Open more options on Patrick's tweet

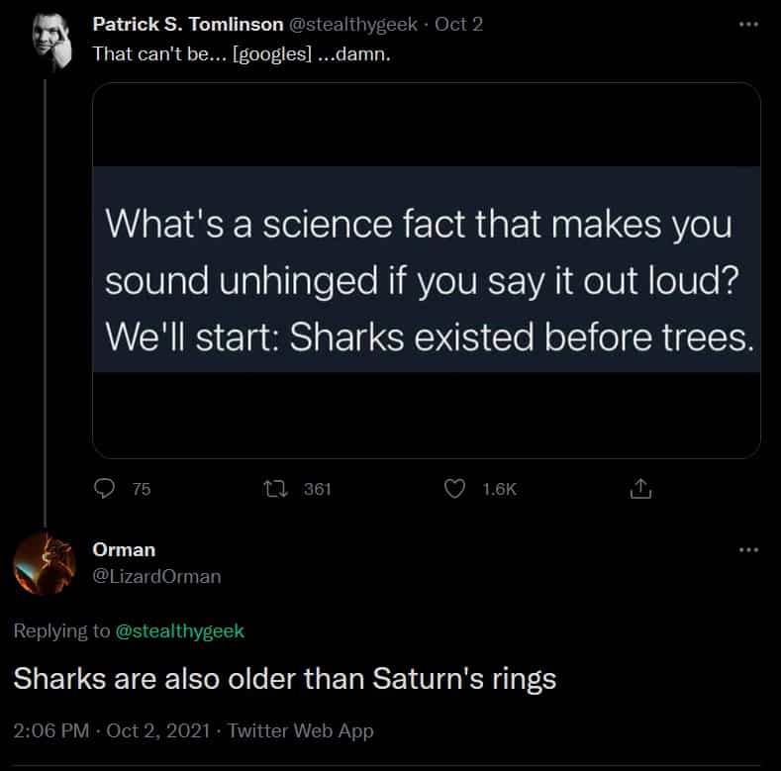(x=748, y=25)
